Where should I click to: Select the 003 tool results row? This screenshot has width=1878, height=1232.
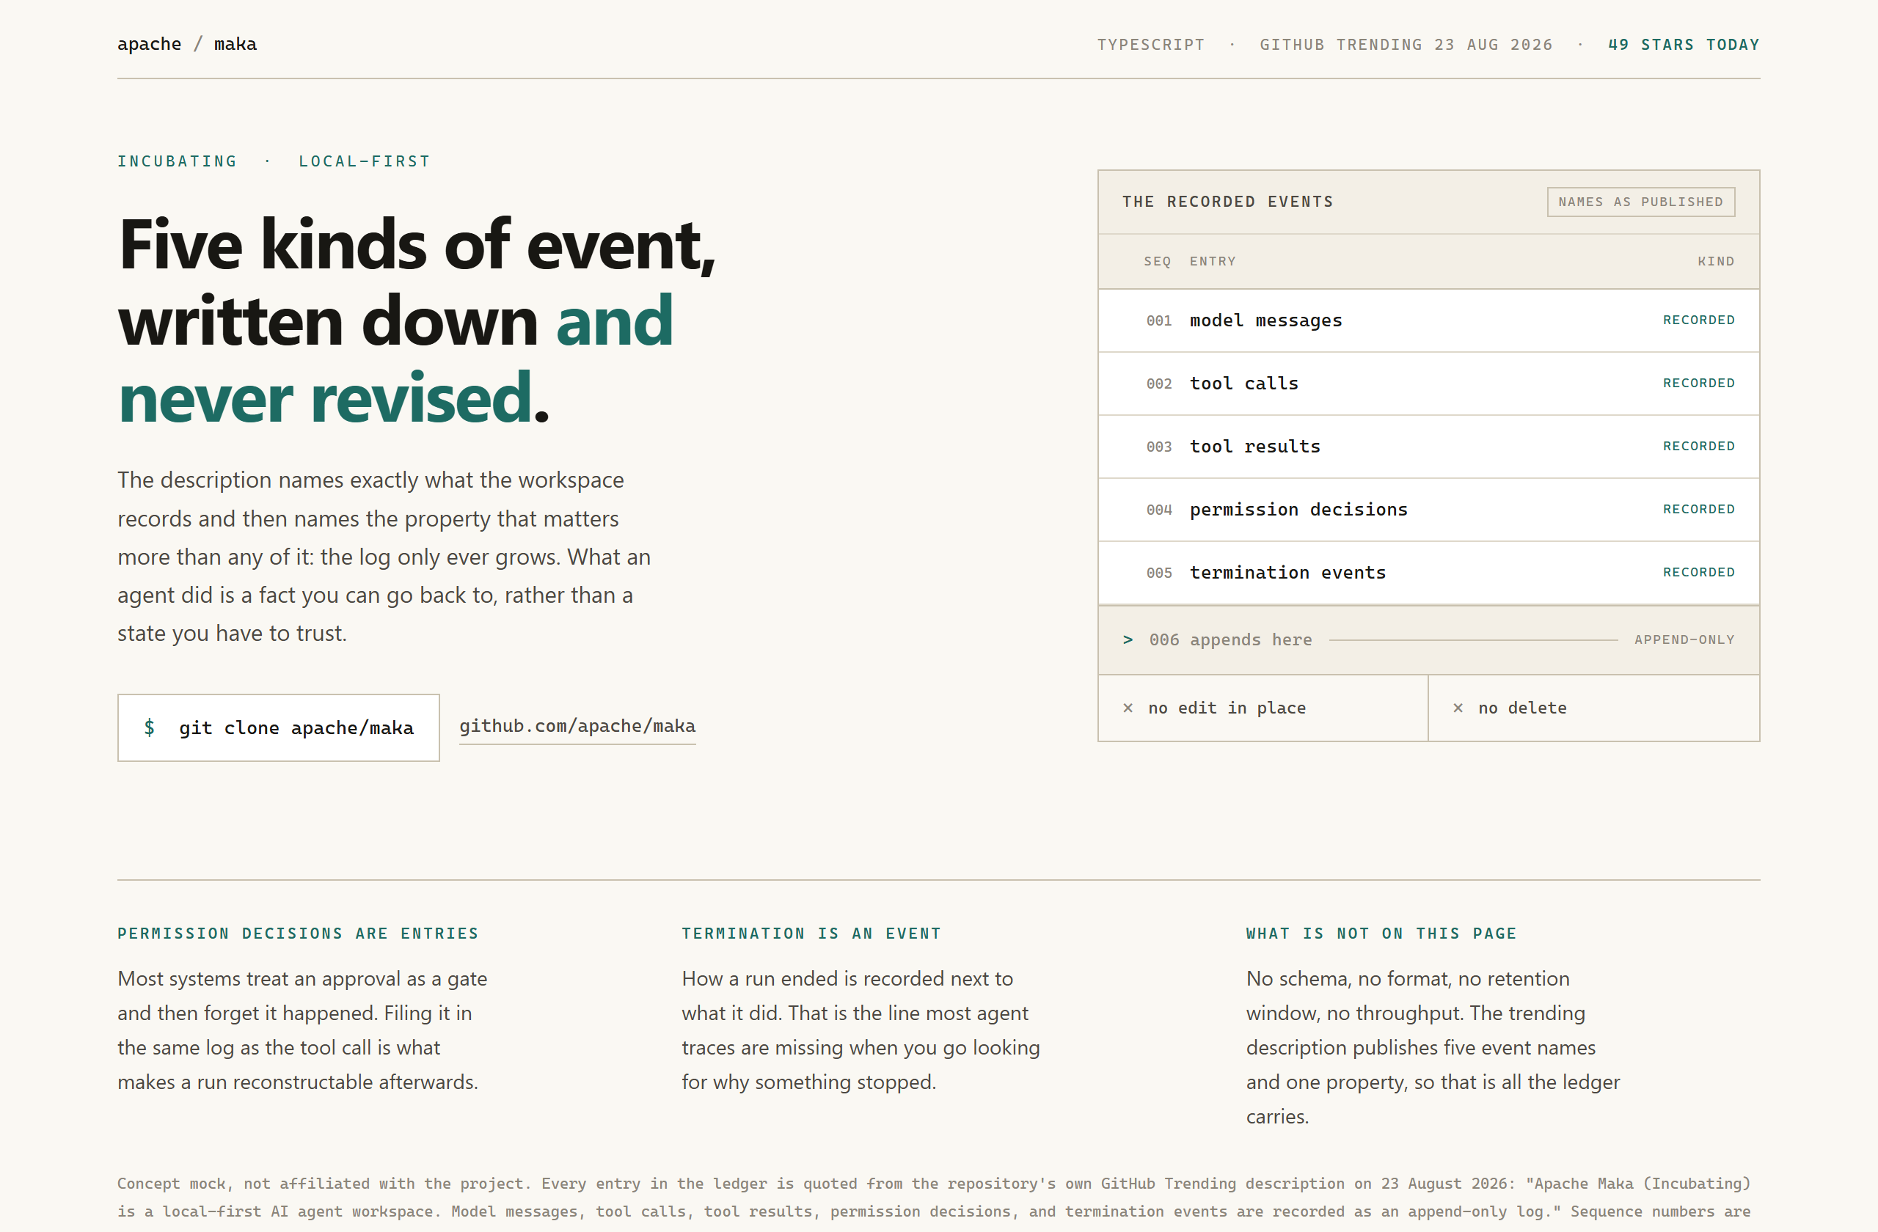(x=1428, y=447)
